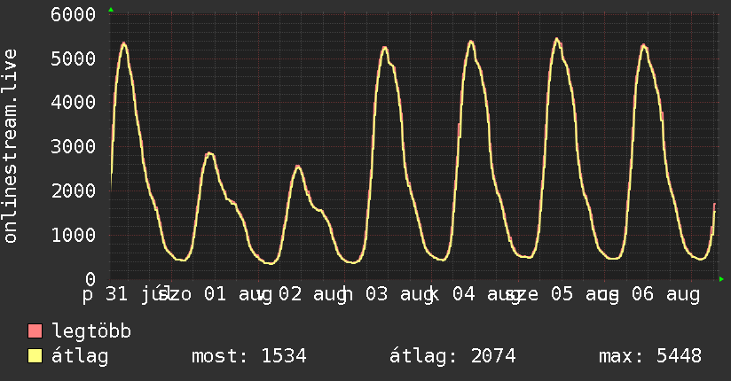Click the yellow átlag legend swatch
The width and height of the screenshot is (731, 381).
(x=35, y=356)
